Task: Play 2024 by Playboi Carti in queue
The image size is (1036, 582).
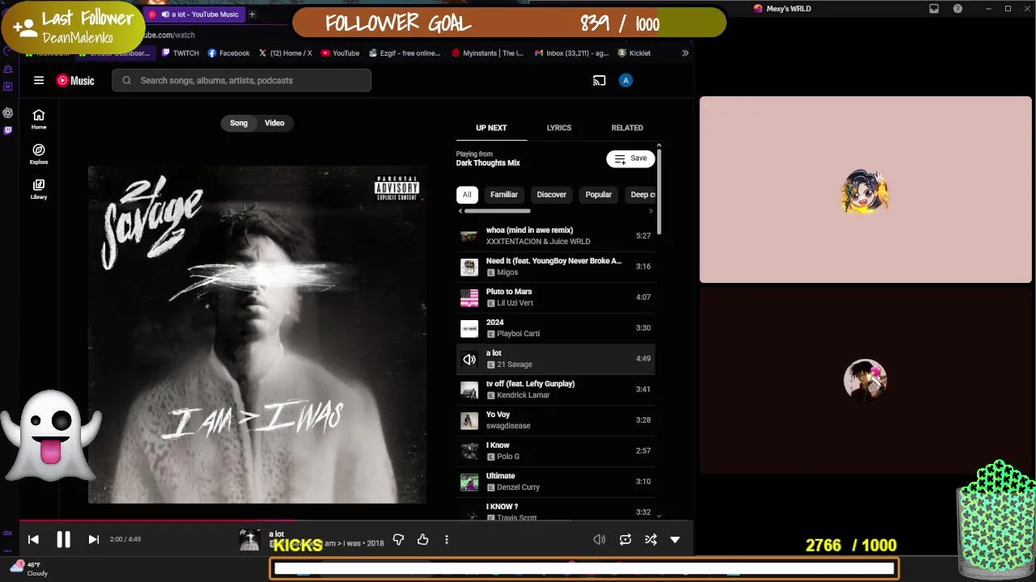Action: pos(555,327)
